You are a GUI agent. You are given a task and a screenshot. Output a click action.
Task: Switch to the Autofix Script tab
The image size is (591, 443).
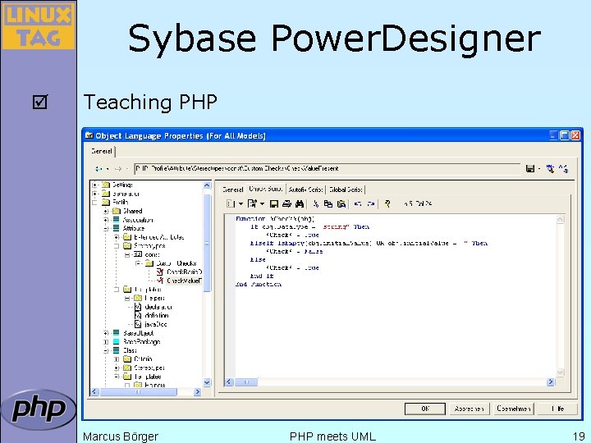tap(305, 190)
